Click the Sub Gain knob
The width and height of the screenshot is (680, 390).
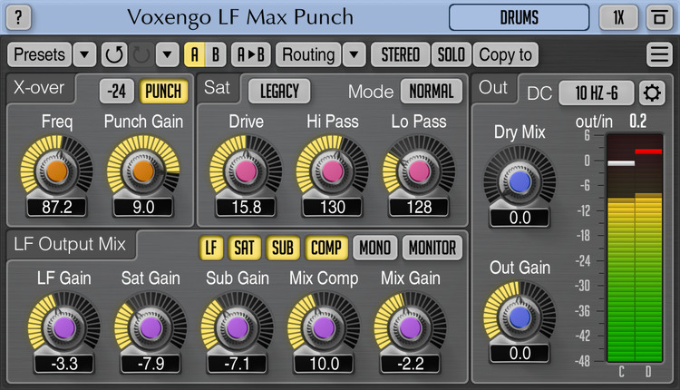(238, 327)
